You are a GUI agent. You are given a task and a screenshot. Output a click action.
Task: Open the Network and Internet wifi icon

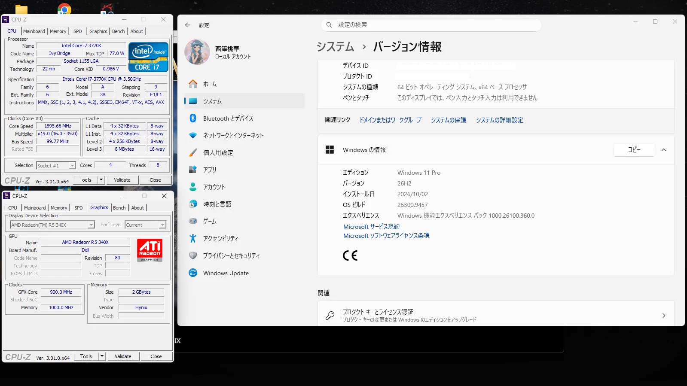click(x=193, y=135)
